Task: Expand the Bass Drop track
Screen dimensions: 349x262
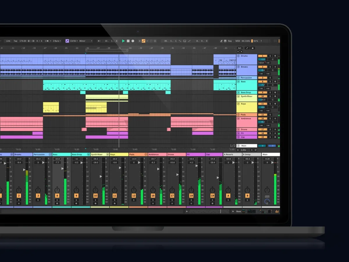Action: click(238, 93)
